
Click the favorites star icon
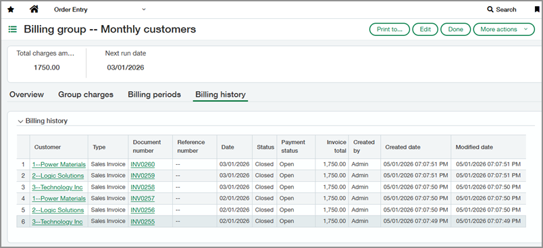(x=11, y=9)
